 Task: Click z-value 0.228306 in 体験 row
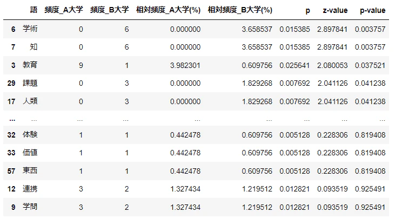[x=332, y=135]
